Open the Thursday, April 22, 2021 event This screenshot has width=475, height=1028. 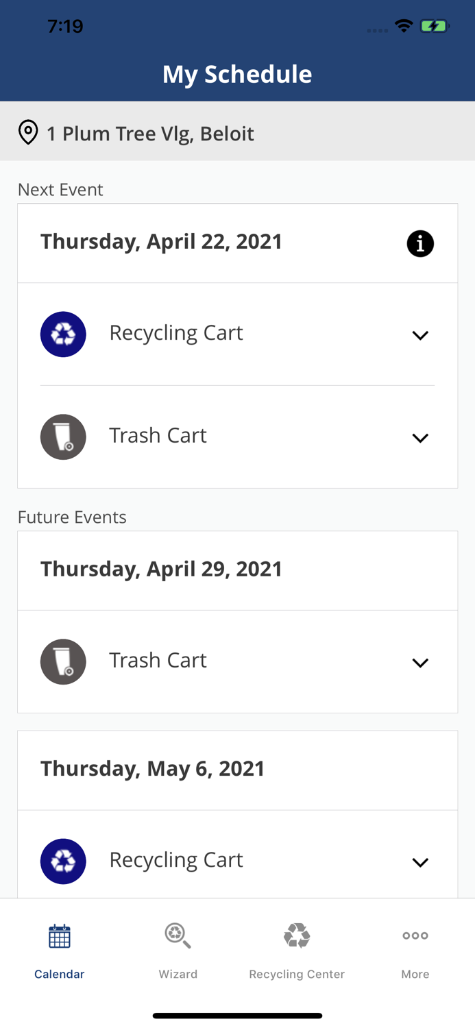162,241
